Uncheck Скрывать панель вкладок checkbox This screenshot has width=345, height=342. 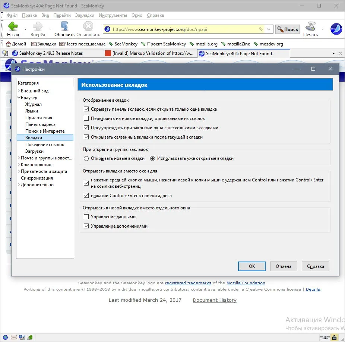(86, 109)
